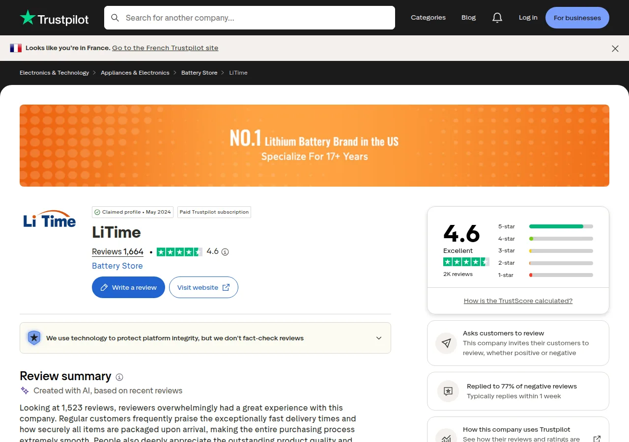Click the How this company uses Trustpilot heading
The height and width of the screenshot is (442, 629).
[x=516, y=430]
